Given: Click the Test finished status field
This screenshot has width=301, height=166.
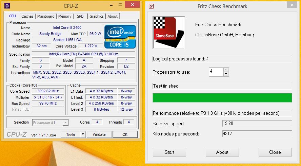Looking at the screenshot, I should coord(222,86).
